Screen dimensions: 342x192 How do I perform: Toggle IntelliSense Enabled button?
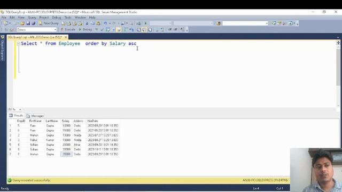(119, 30)
